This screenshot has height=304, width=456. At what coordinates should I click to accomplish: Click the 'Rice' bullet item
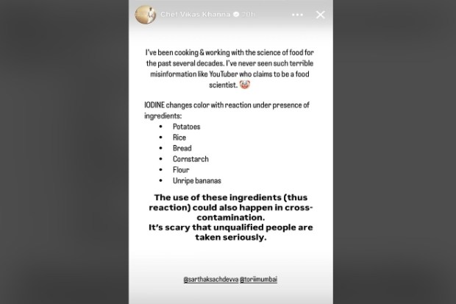[x=179, y=138]
